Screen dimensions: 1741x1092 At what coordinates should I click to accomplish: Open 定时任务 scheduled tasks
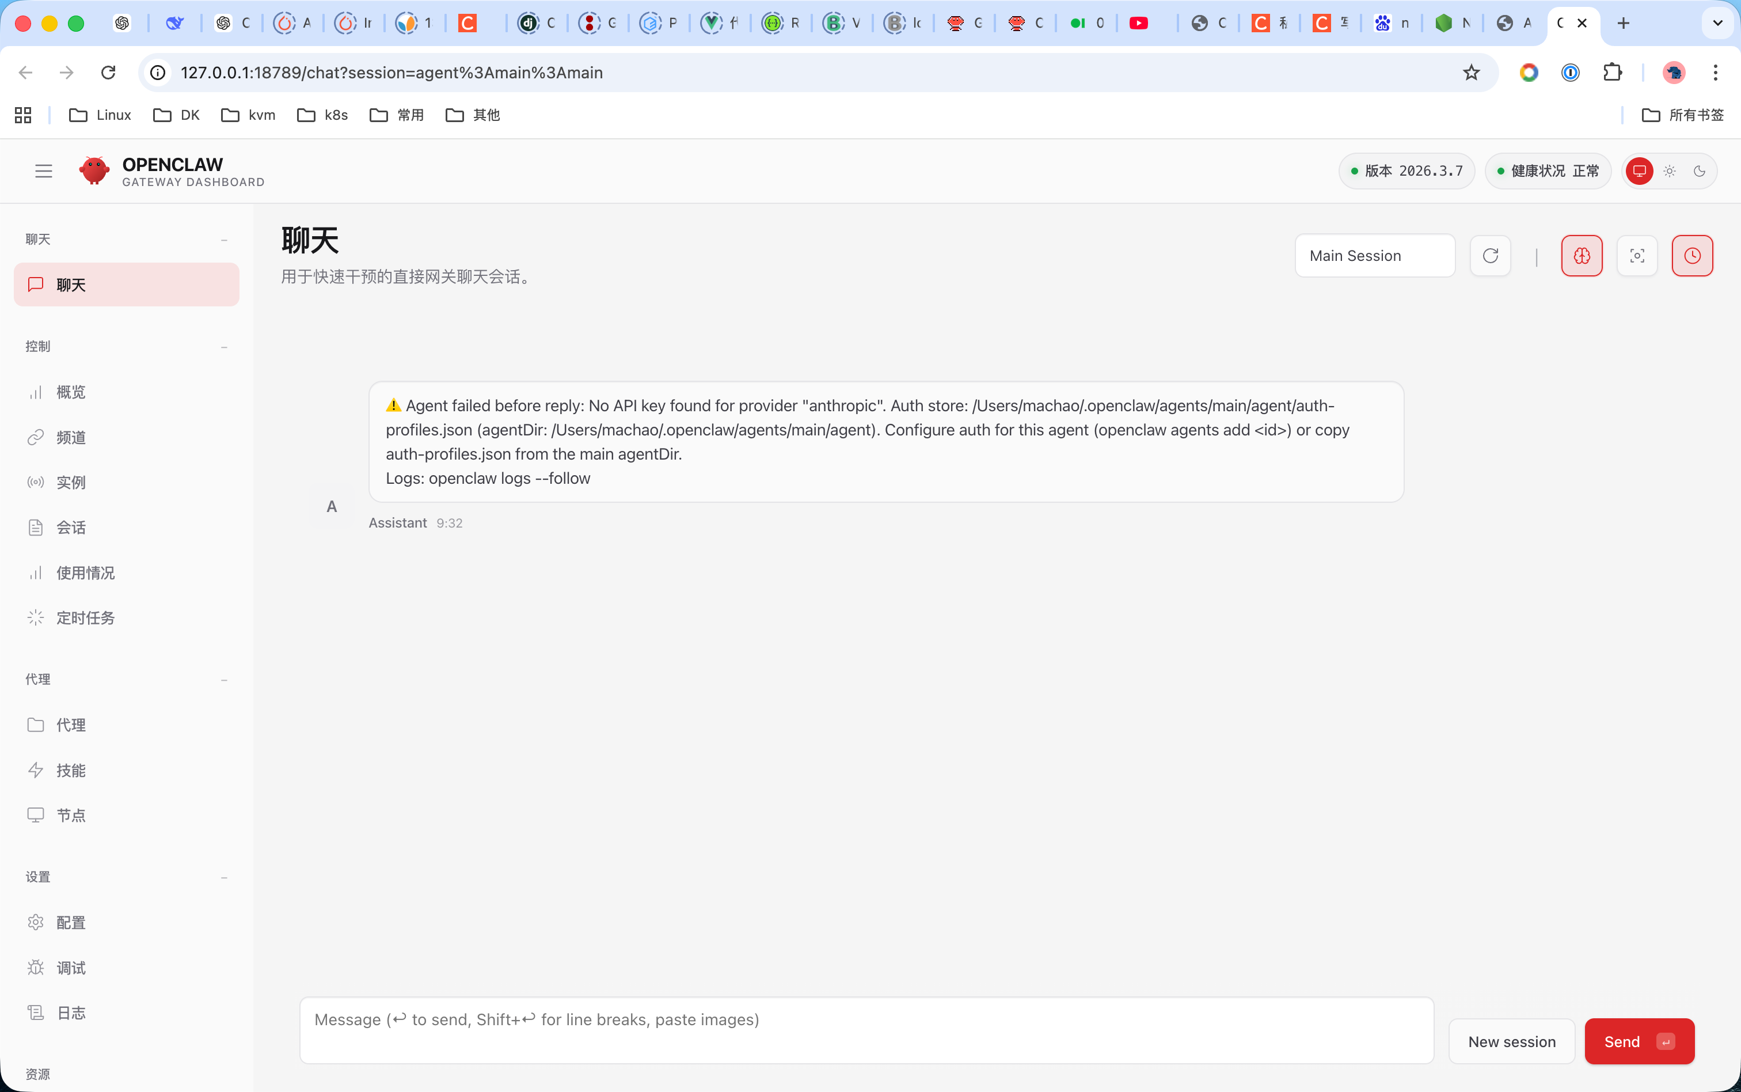click(x=85, y=617)
